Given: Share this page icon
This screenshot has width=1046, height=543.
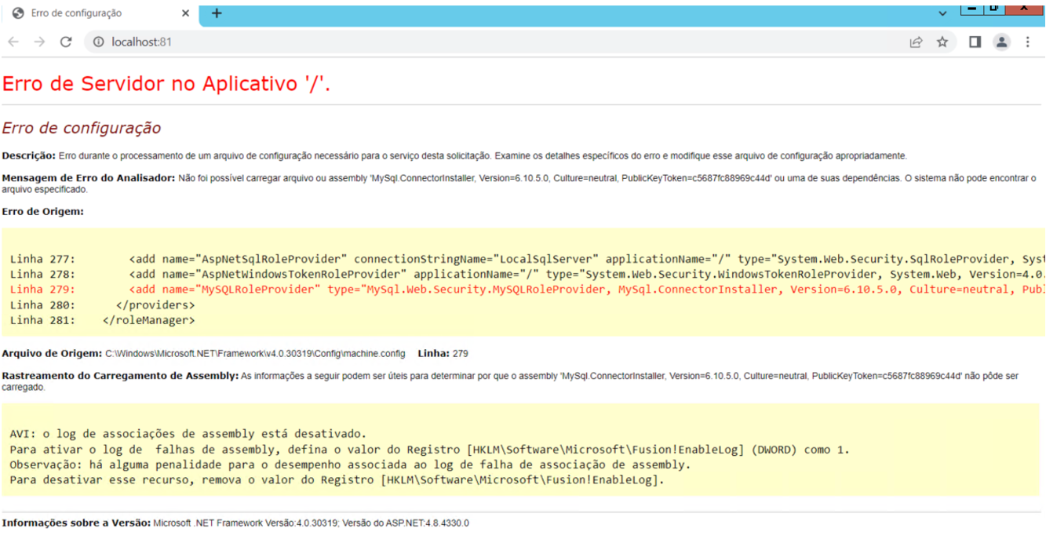Looking at the screenshot, I should (x=916, y=42).
